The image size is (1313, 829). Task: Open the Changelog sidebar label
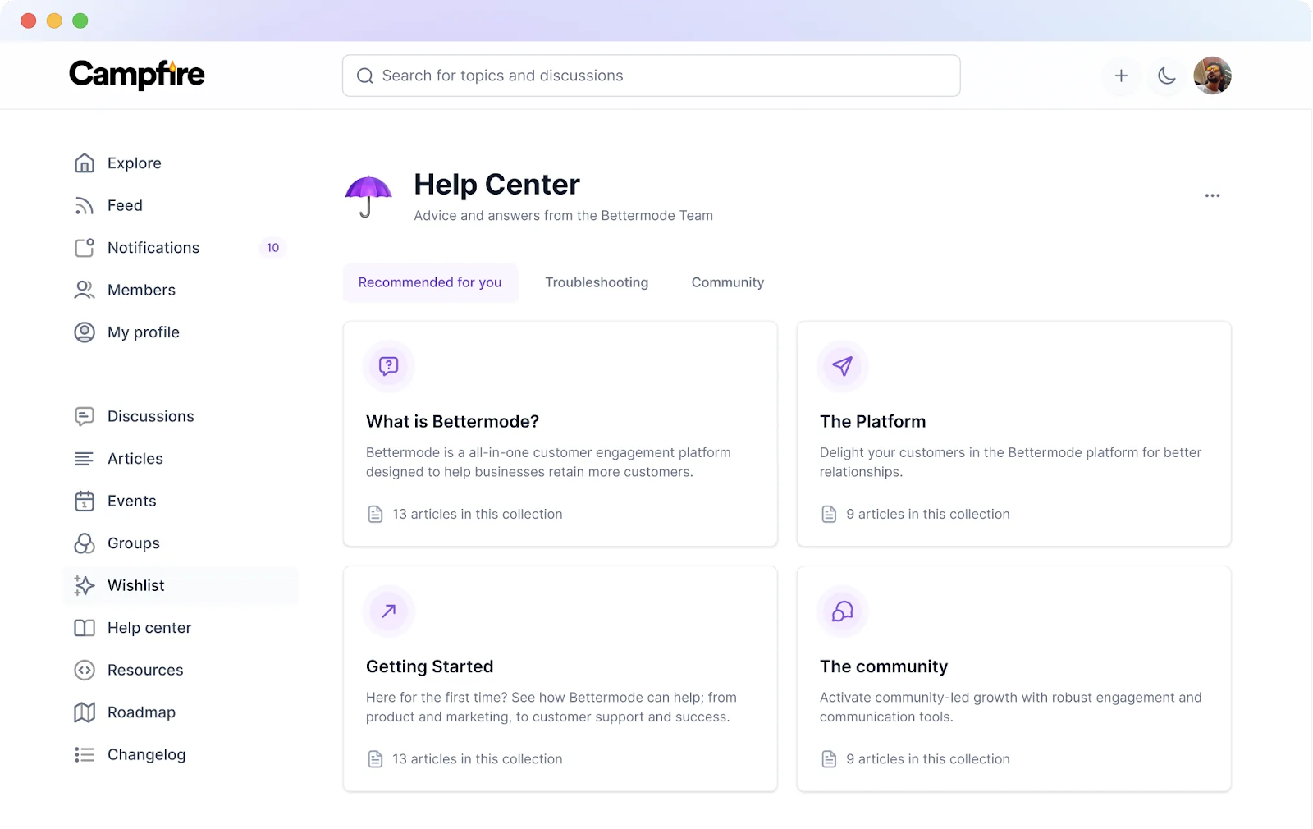[146, 754]
